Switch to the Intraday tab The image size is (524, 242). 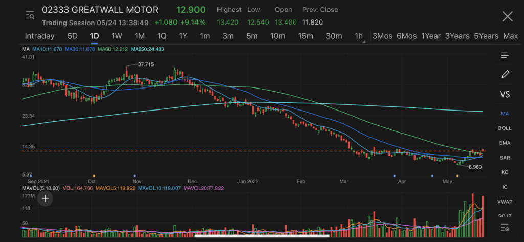pyautogui.click(x=39, y=36)
